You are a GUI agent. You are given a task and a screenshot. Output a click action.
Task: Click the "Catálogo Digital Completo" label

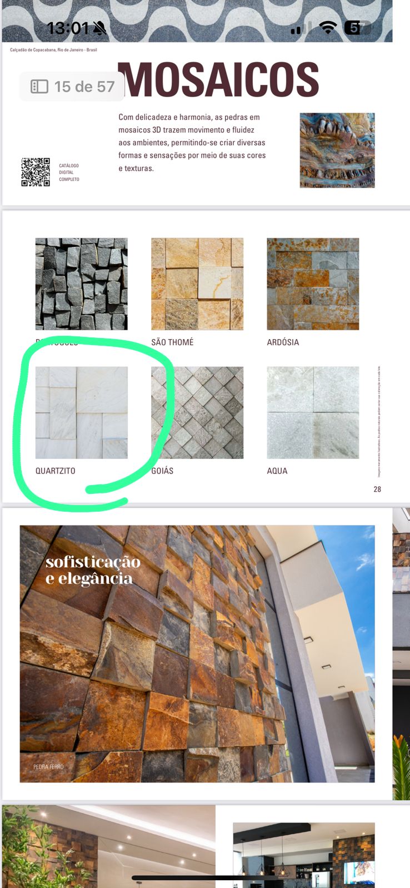(69, 173)
